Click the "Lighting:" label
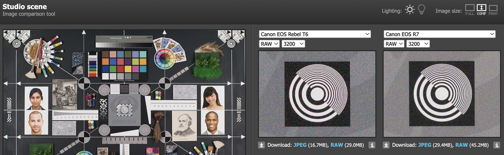 [x=392, y=11]
